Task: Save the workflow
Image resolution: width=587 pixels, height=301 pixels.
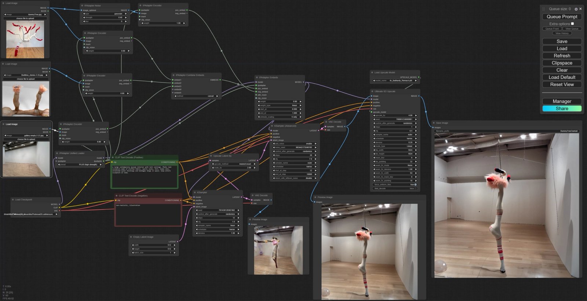Action: point(562,41)
